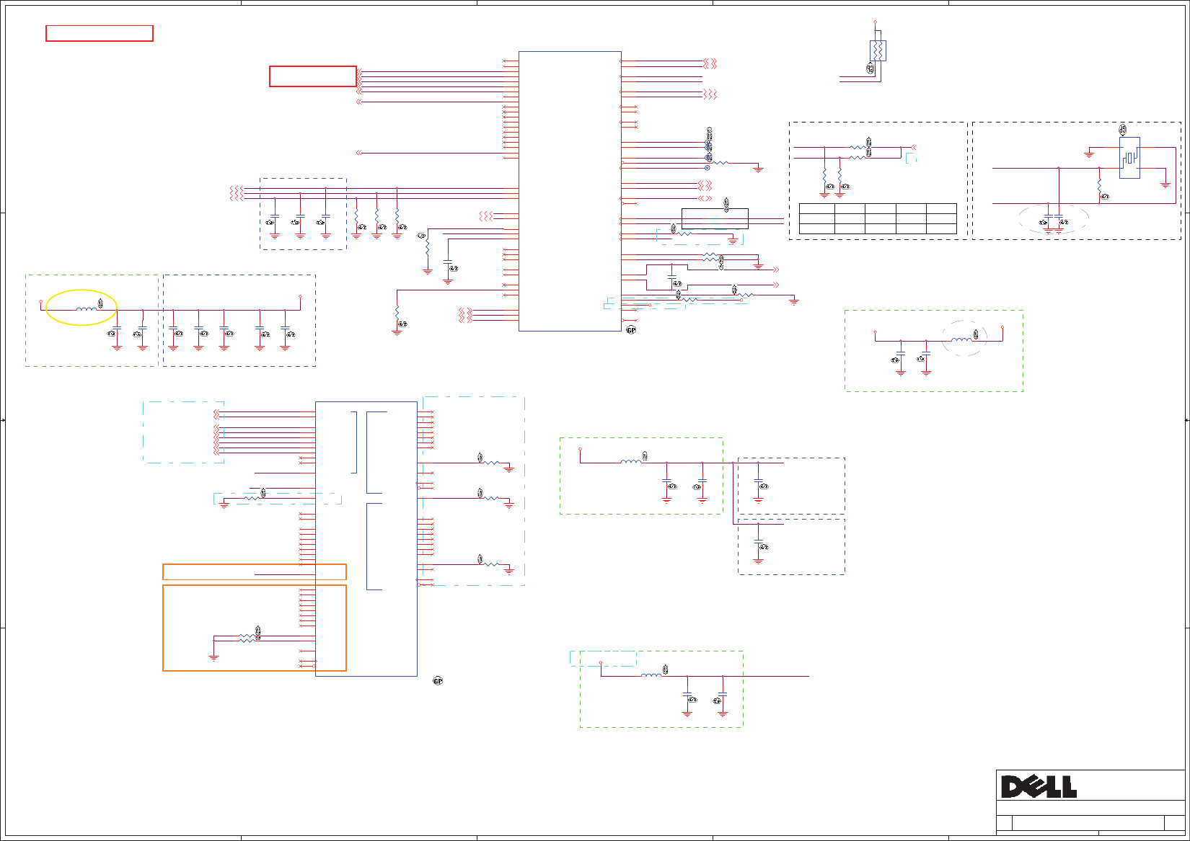This screenshot has height=841, width=1190.
Task: Click the small red box at the top-left corner
Action: 100,33
